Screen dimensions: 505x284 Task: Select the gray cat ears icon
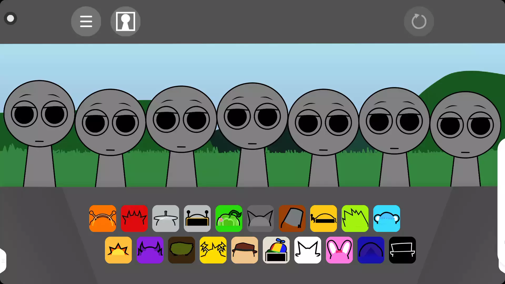click(x=260, y=219)
